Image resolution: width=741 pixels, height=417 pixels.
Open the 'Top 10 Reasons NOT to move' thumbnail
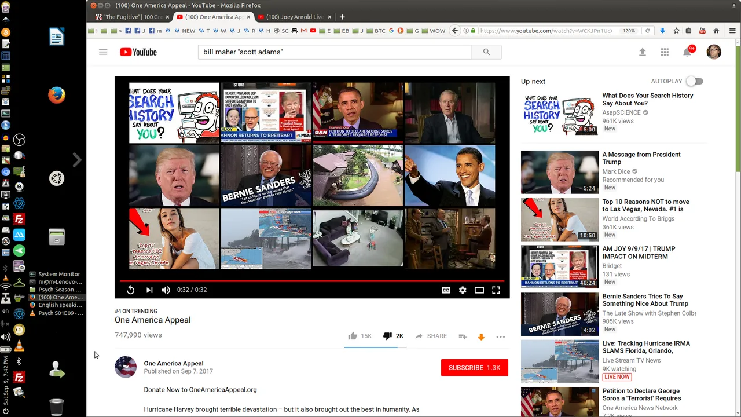click(x=560, y=220)
